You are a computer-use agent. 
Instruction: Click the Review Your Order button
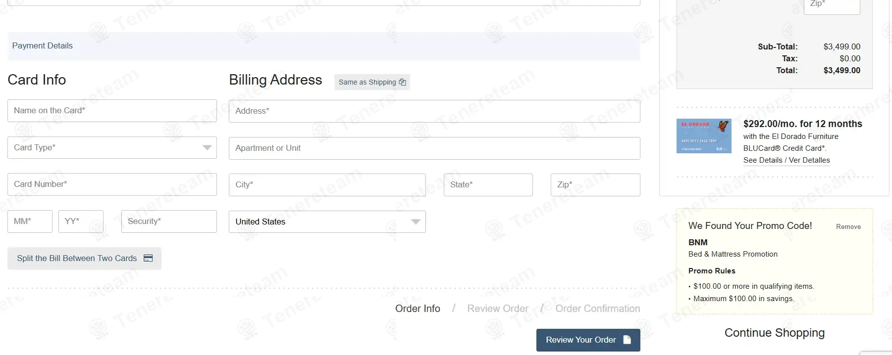(x=588, y=340)
